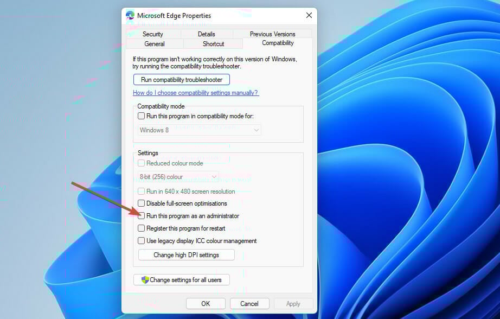Screen dimensions: 500x319
Task: Toggle Disable full-screen optimisations
Action: tap(141, 203)
